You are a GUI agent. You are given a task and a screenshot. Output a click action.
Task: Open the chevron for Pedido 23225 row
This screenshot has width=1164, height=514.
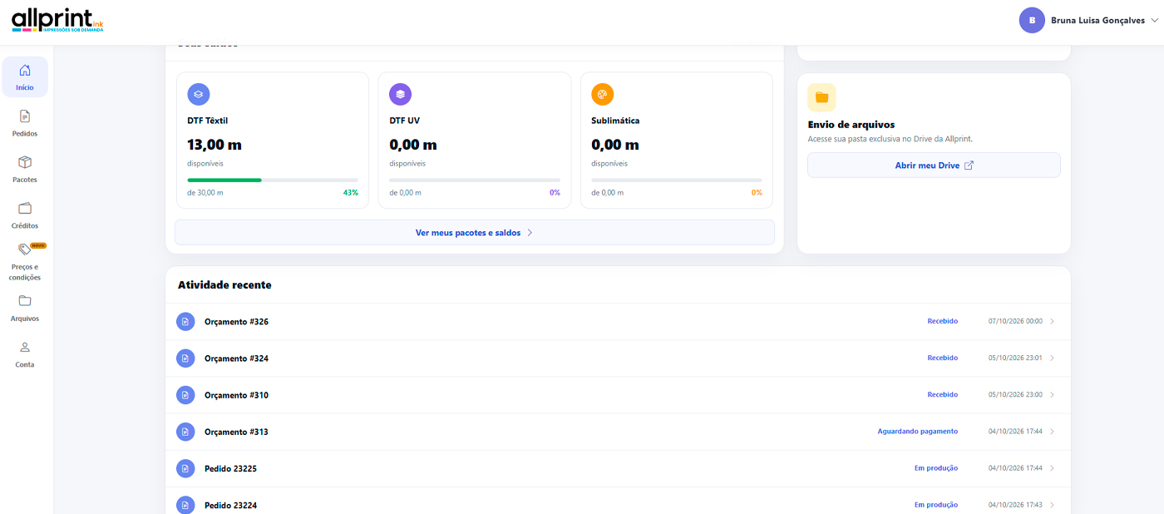[1053, 468]
